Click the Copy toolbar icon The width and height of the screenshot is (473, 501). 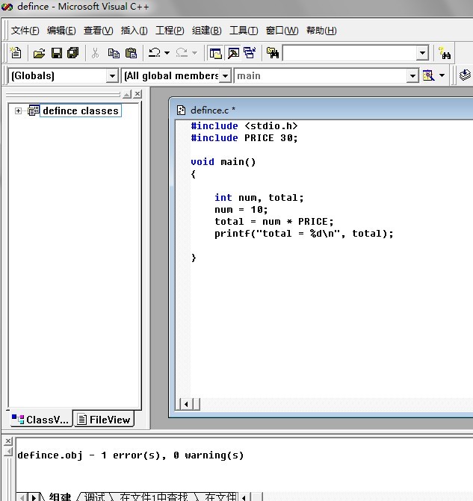click(114, 53)
